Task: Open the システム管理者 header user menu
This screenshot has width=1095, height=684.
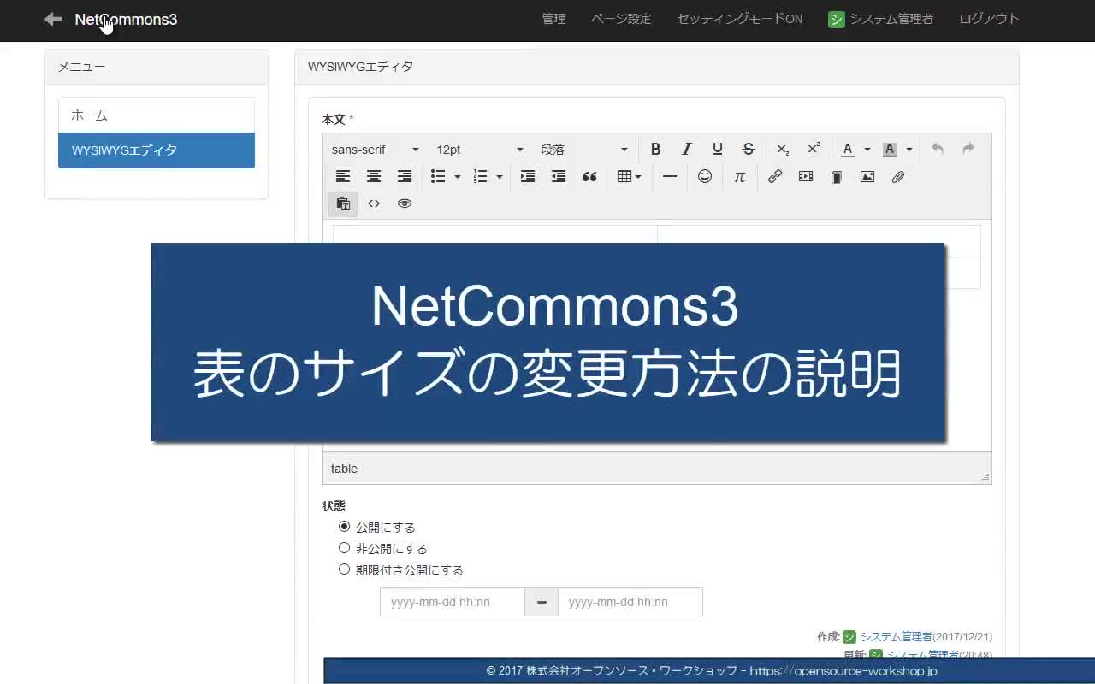Action: [881, 19]
